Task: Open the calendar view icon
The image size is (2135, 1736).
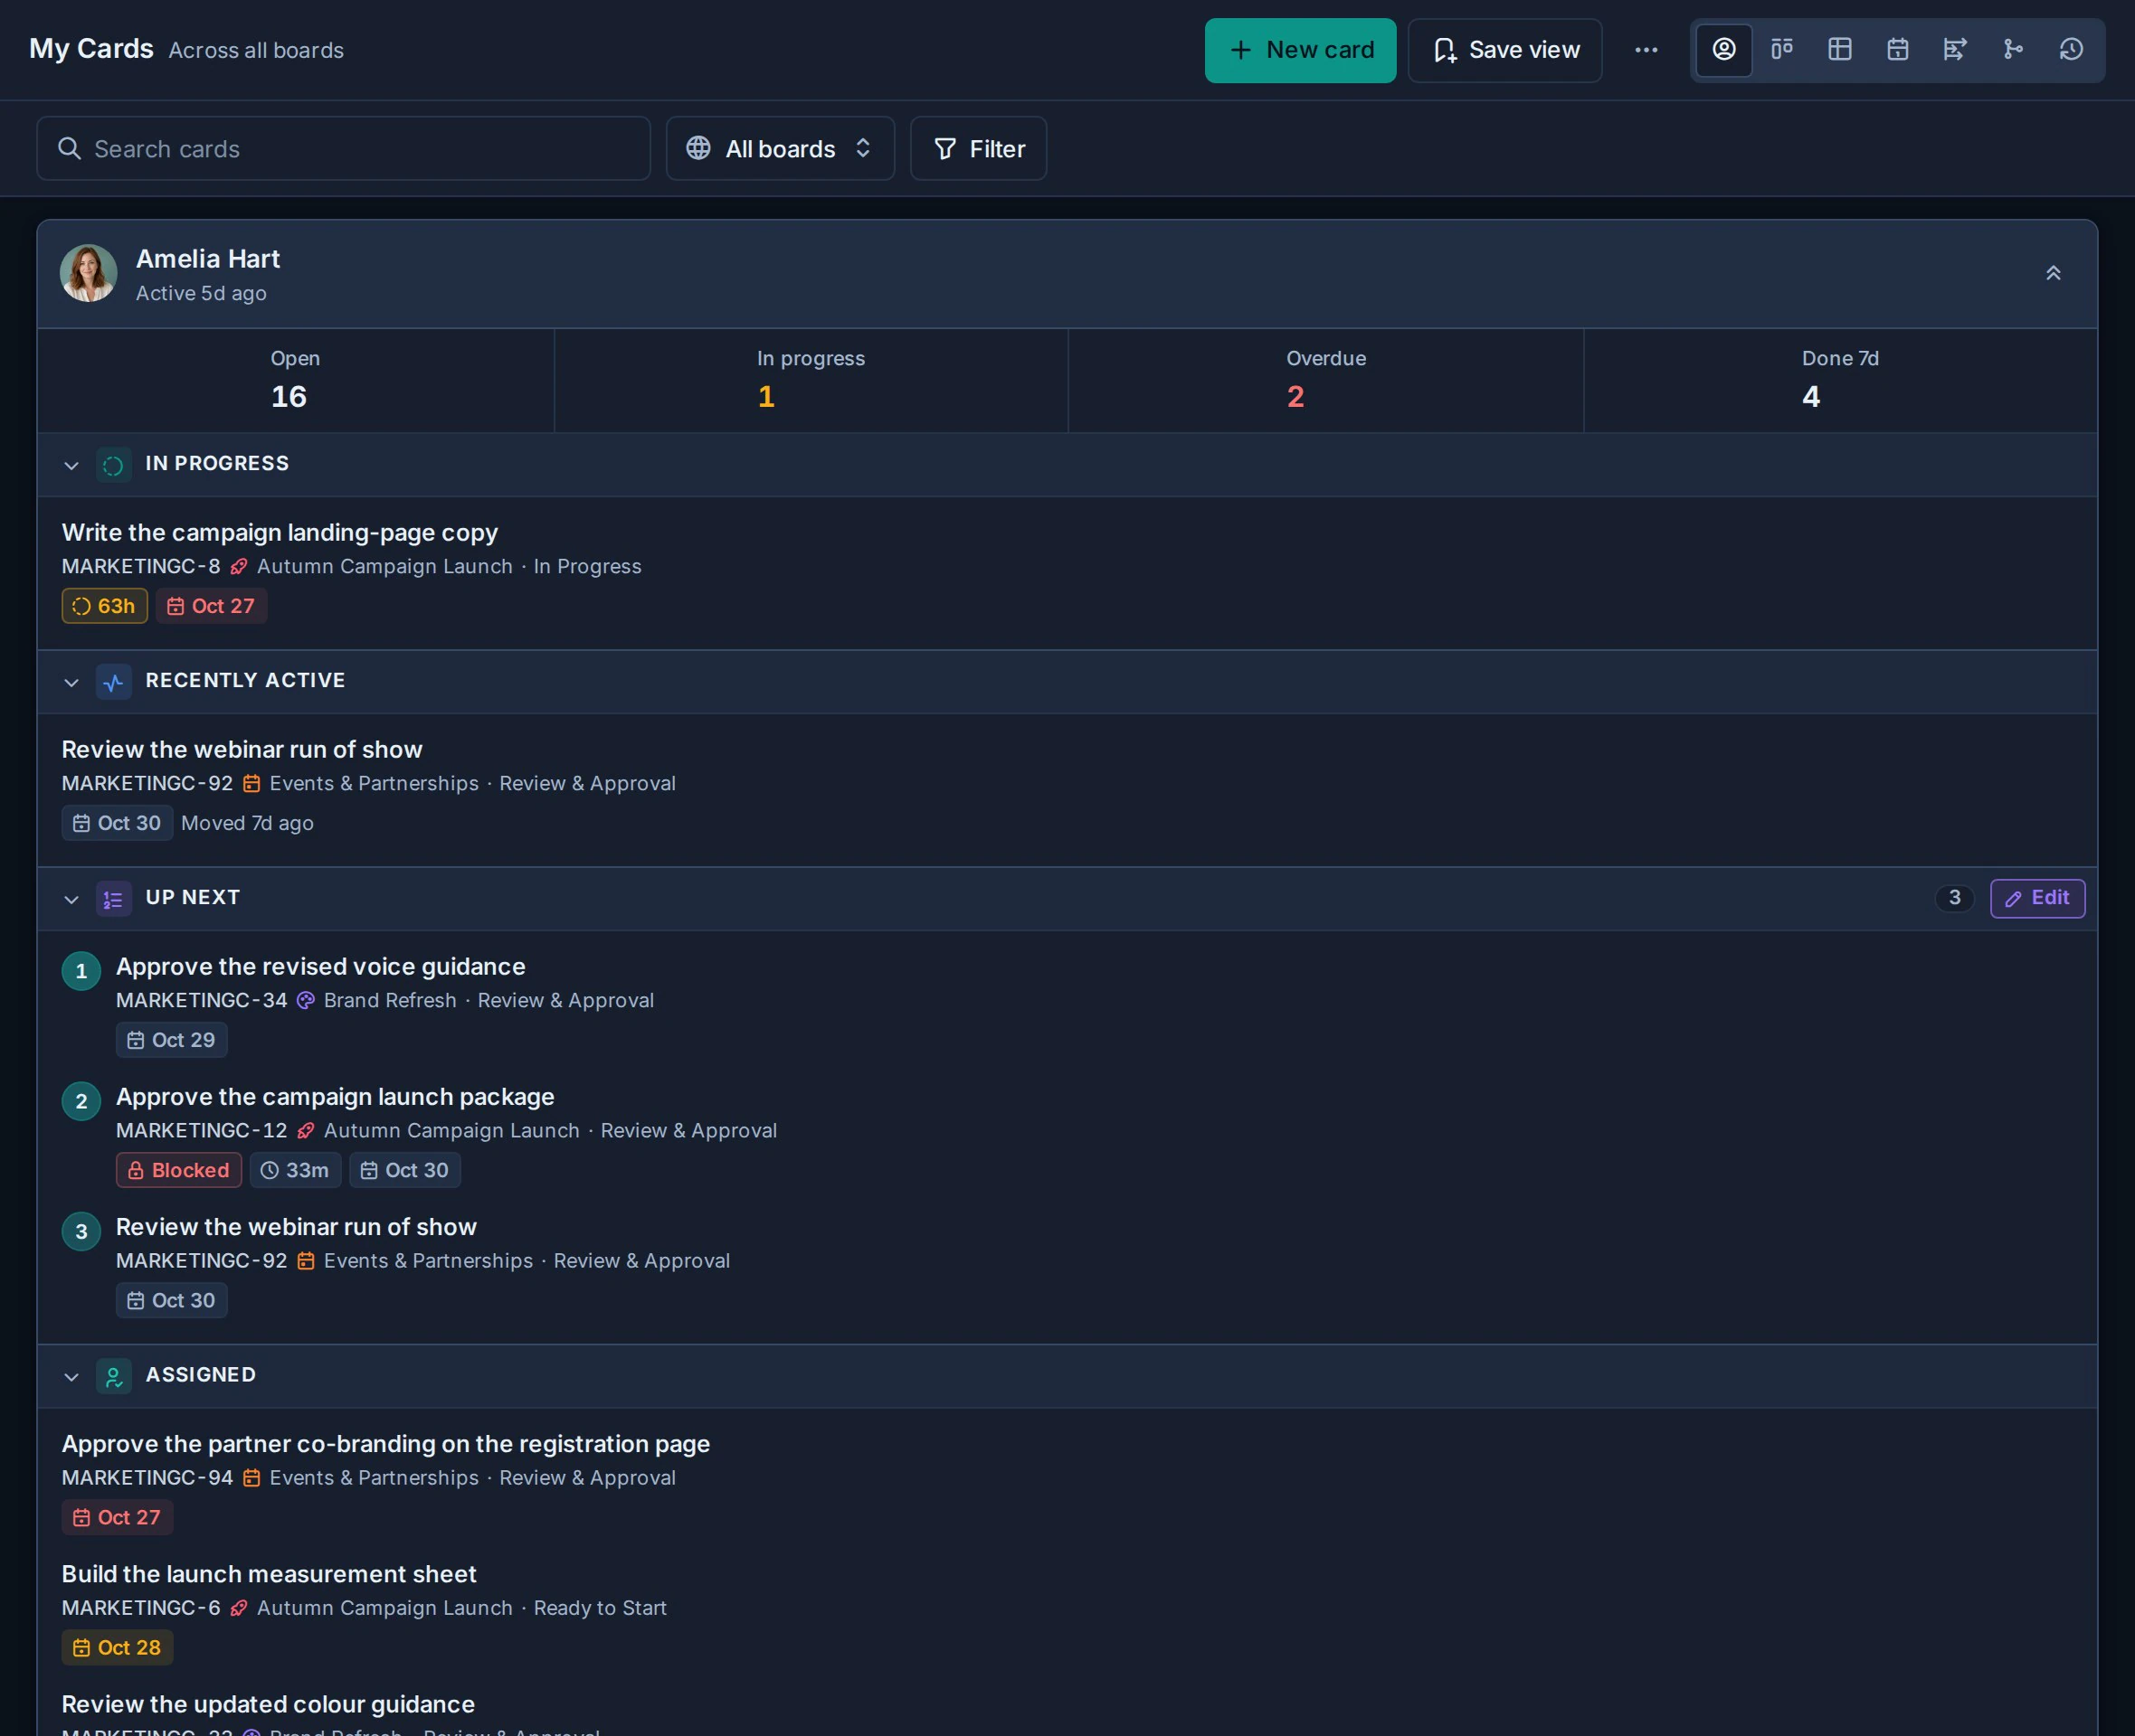Action: point(1898,50)
